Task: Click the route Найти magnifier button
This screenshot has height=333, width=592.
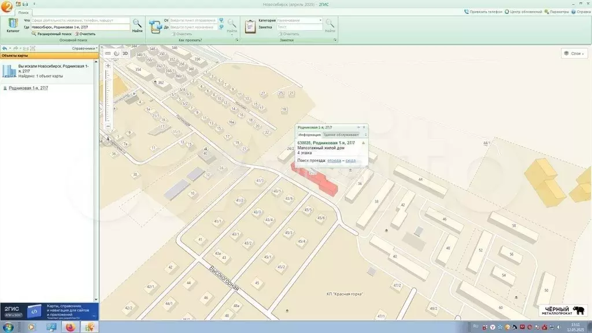Action: [x=232, y=25]
